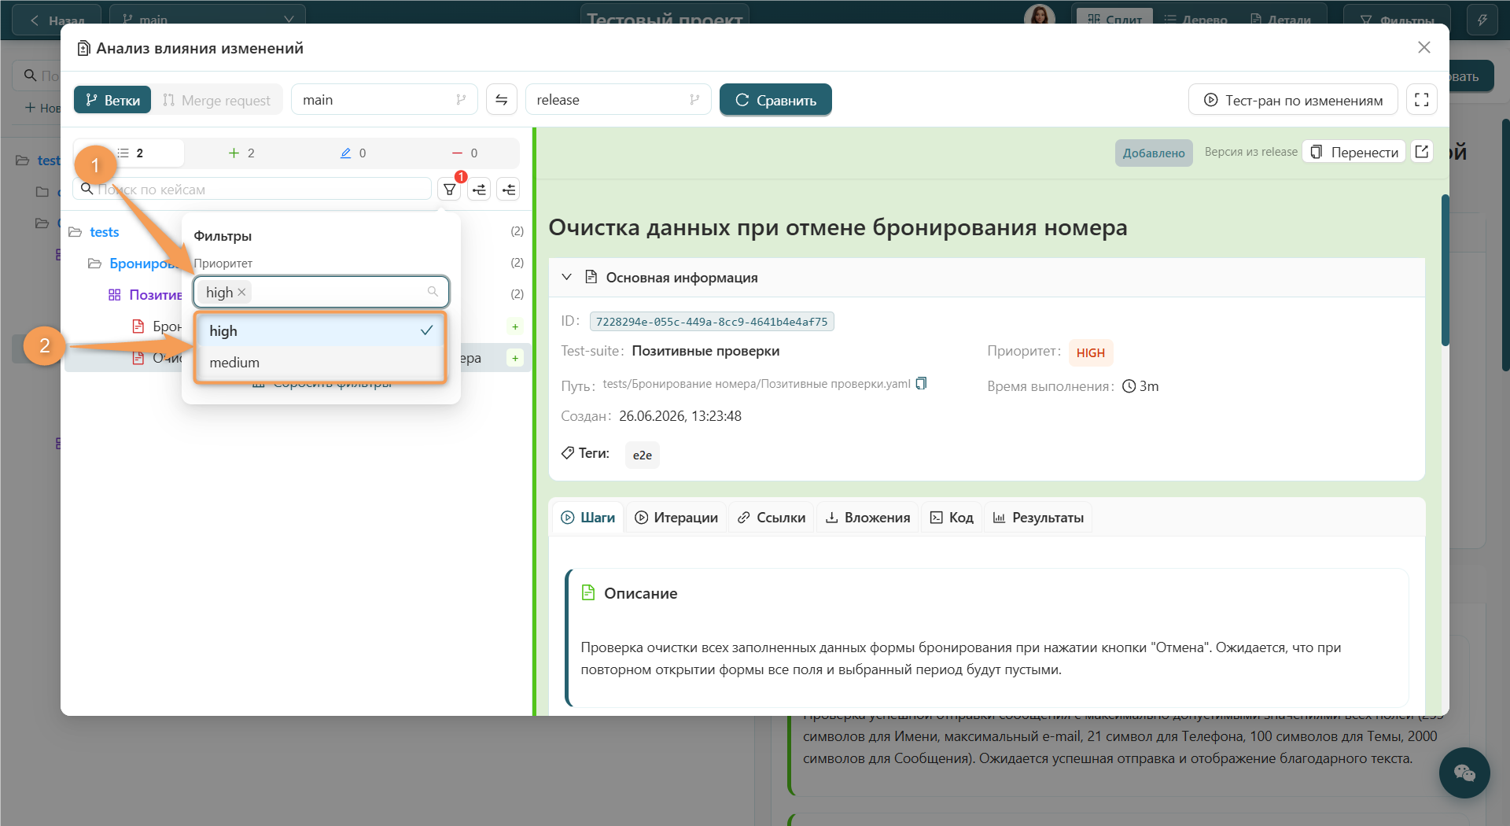Open the Код tab
Viewport: 1510px width, 826px height.
pos(952,518)
